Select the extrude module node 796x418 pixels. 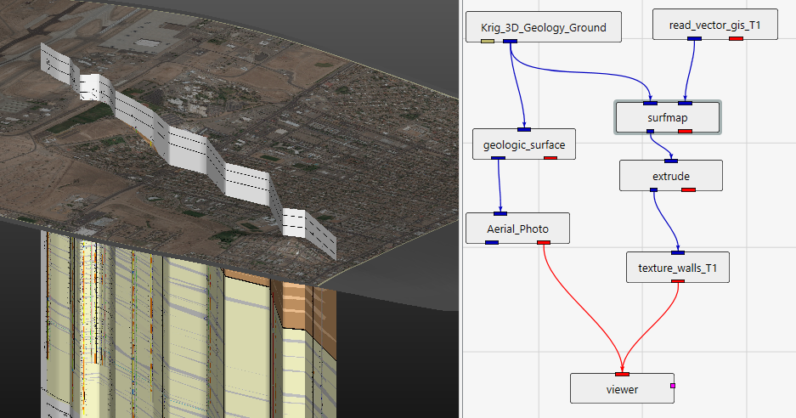670,176
